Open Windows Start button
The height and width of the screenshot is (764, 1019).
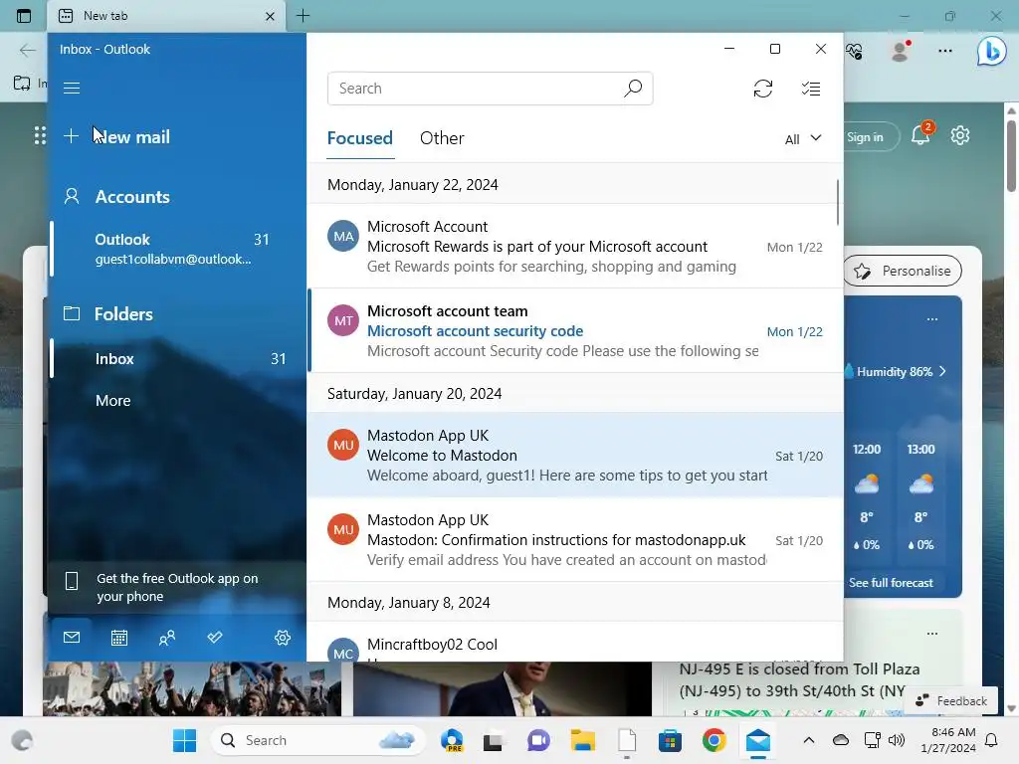click(184, 740)
